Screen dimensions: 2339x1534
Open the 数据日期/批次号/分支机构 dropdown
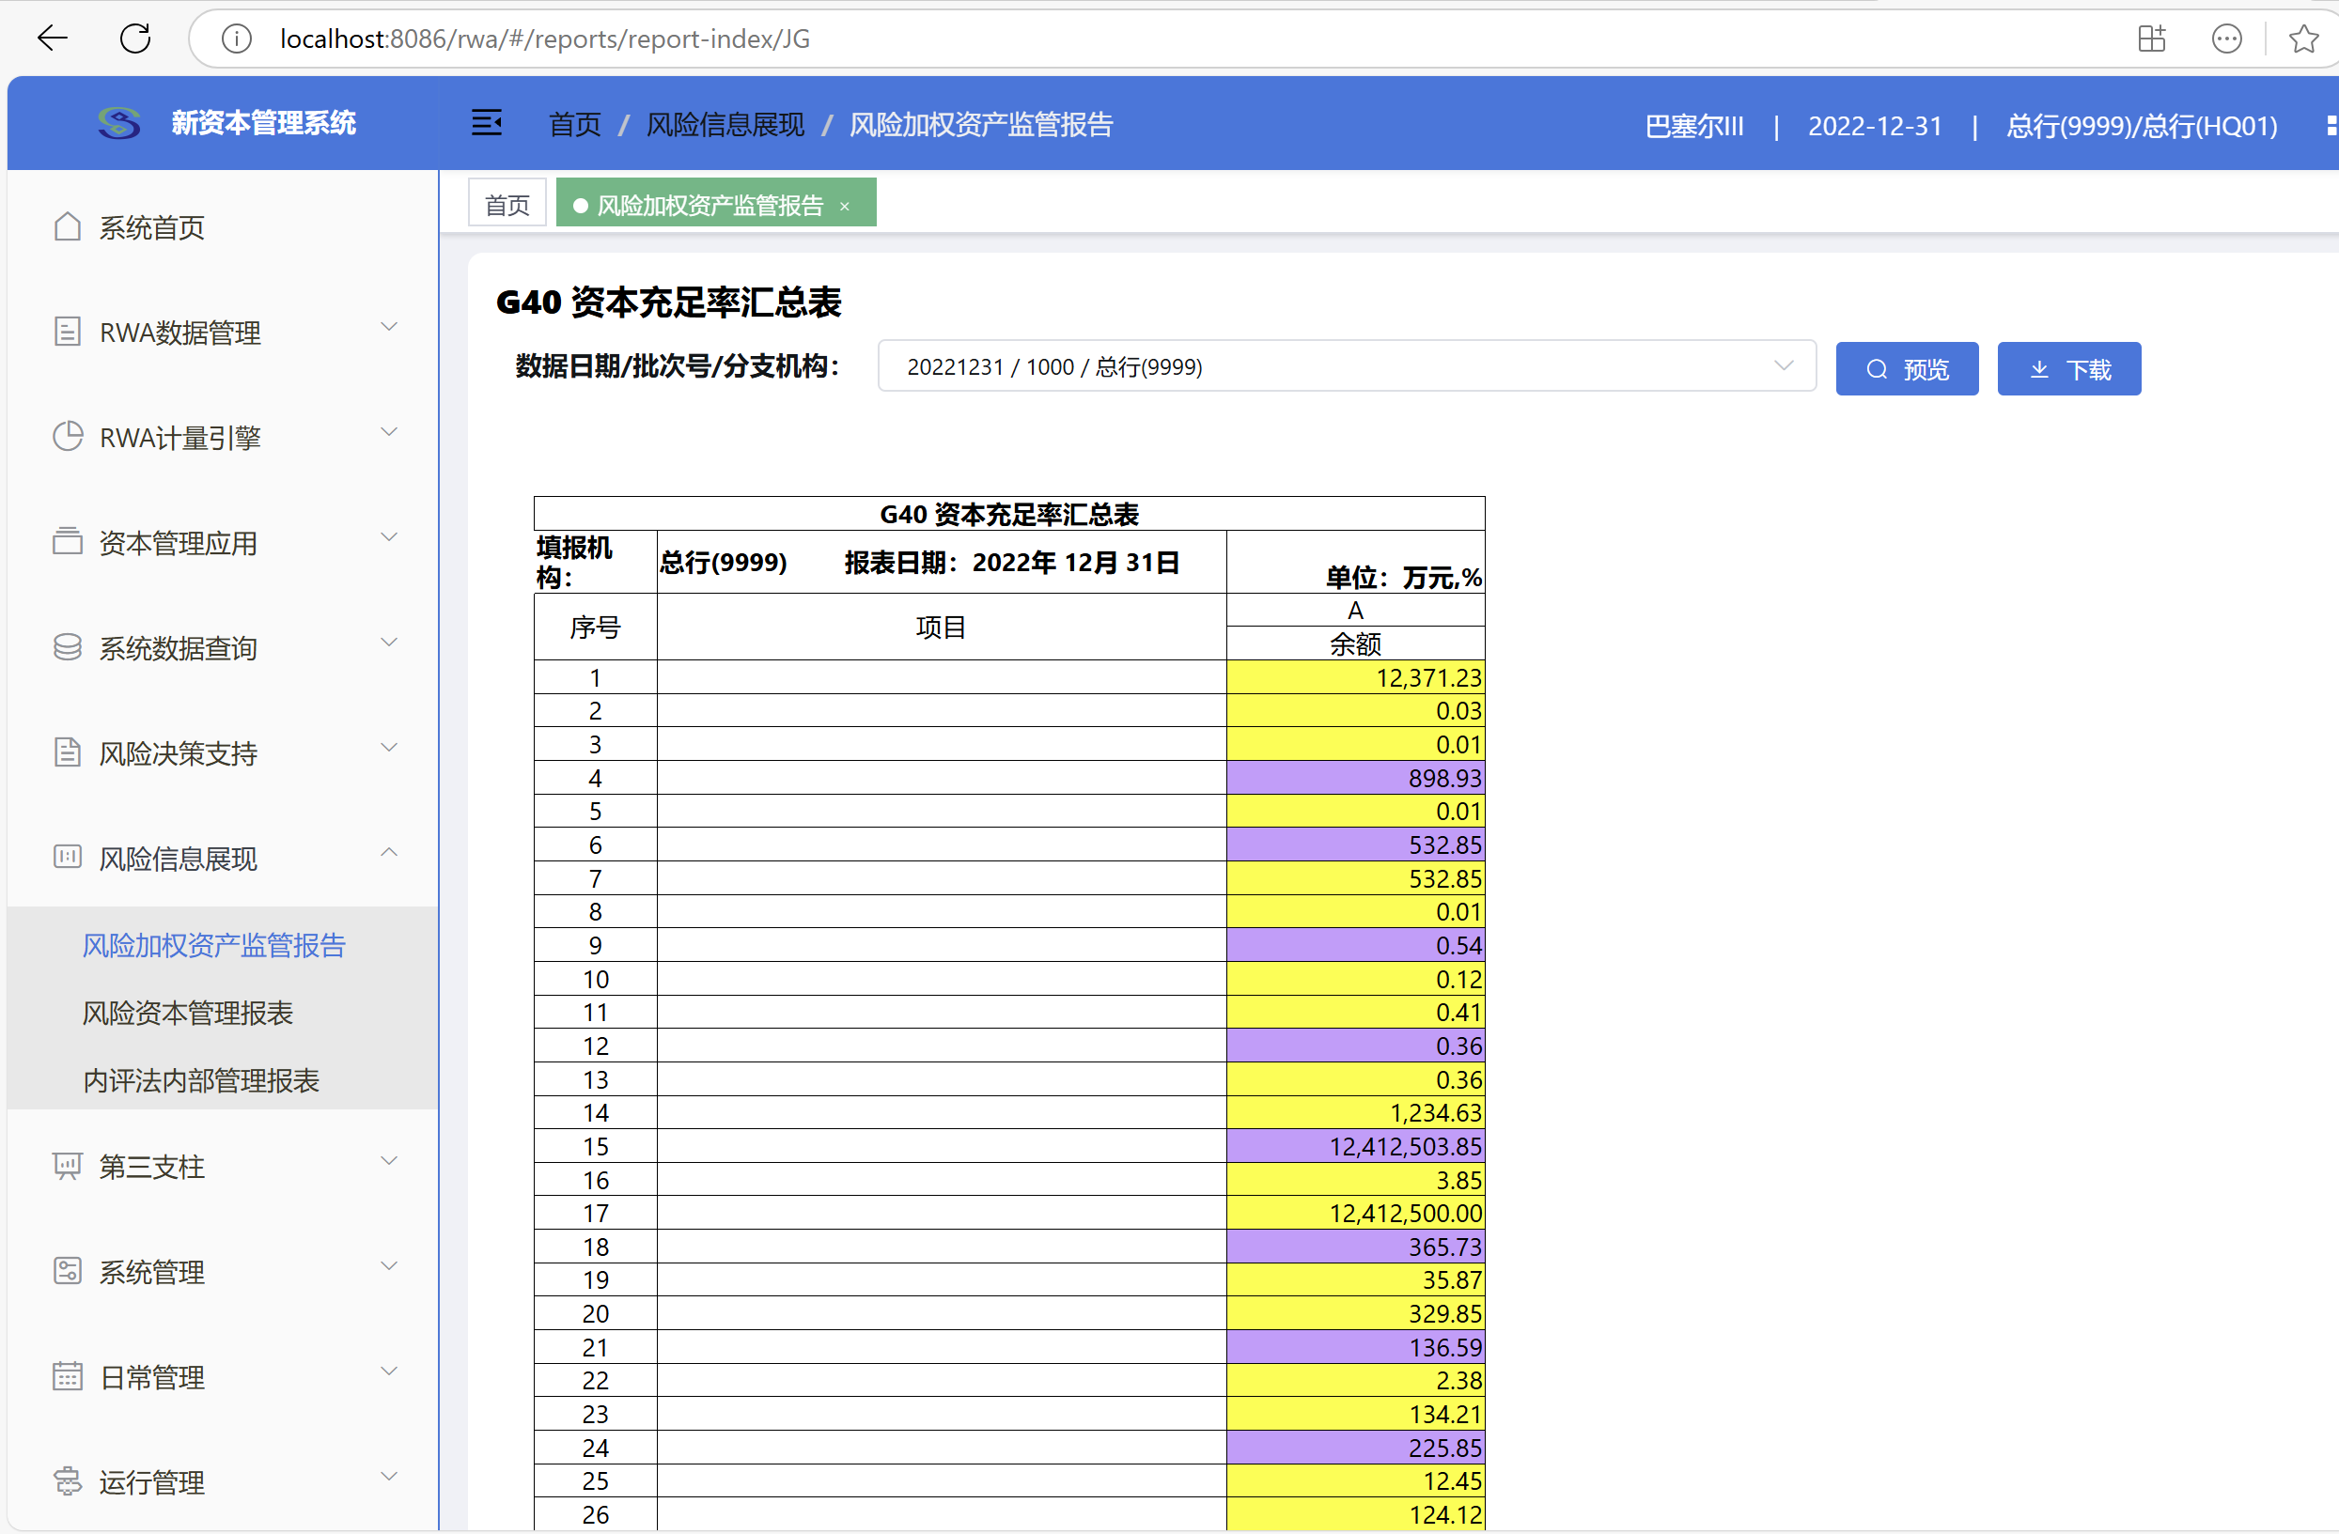(1346, 366)
